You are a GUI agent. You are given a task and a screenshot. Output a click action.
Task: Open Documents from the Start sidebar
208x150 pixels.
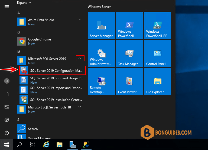click(6, 94)
